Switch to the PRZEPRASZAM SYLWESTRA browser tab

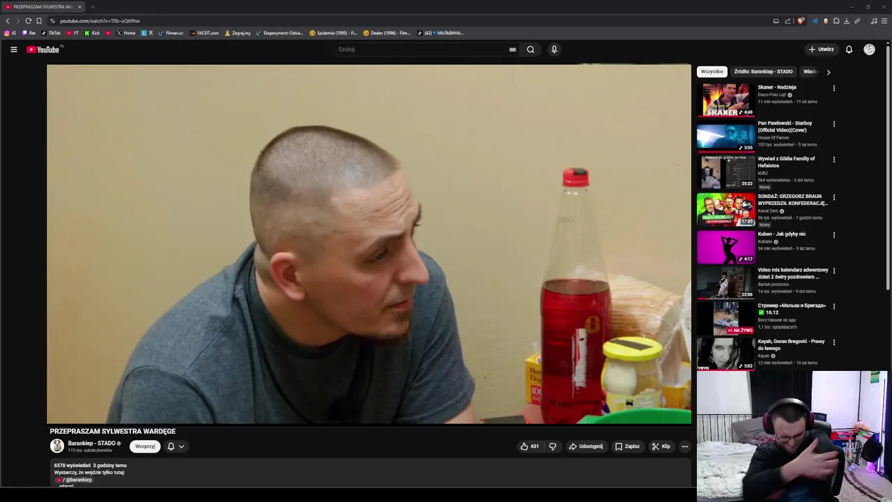(x=42, y=7)
